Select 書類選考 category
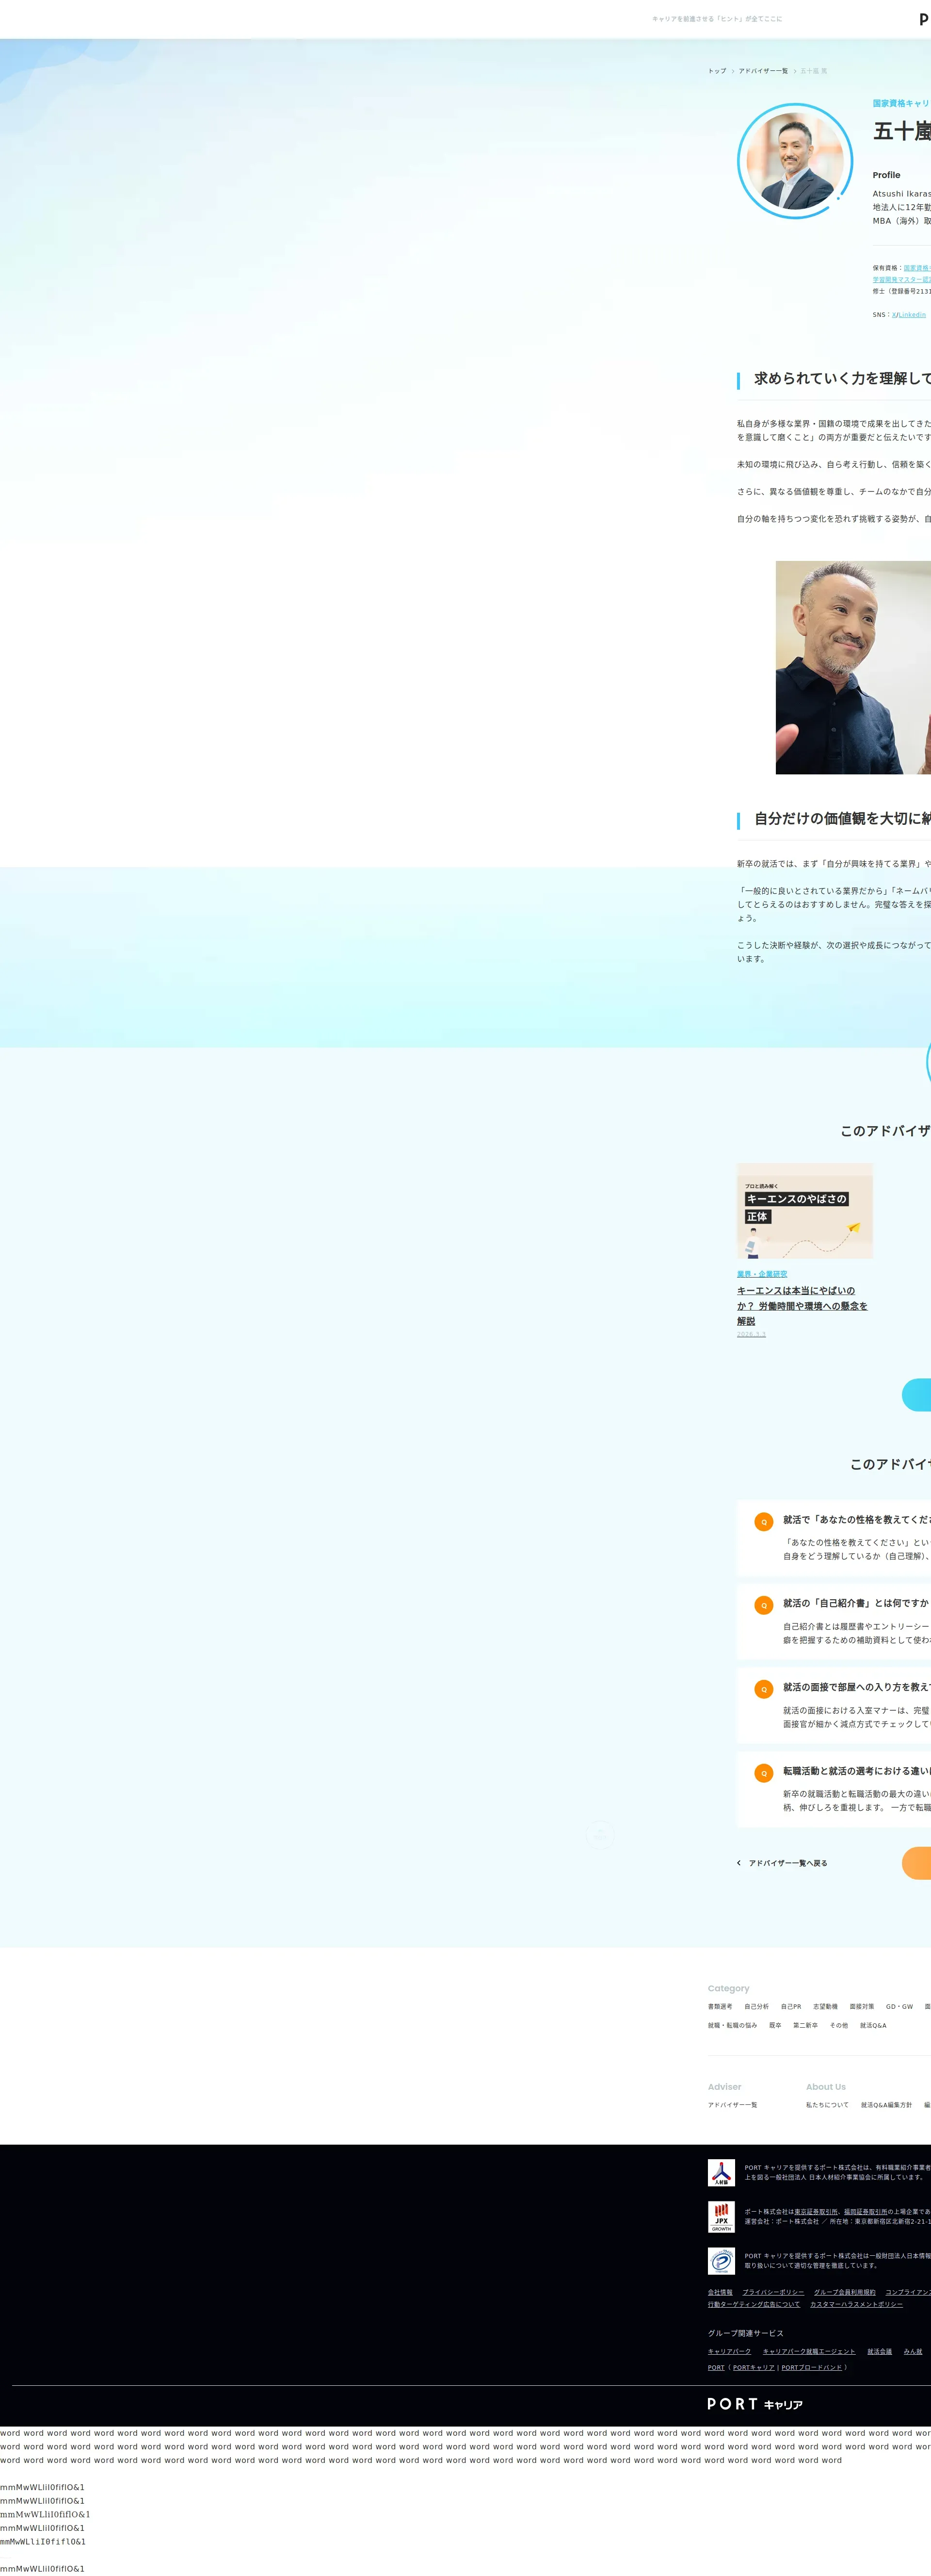 pos(720,2006)
